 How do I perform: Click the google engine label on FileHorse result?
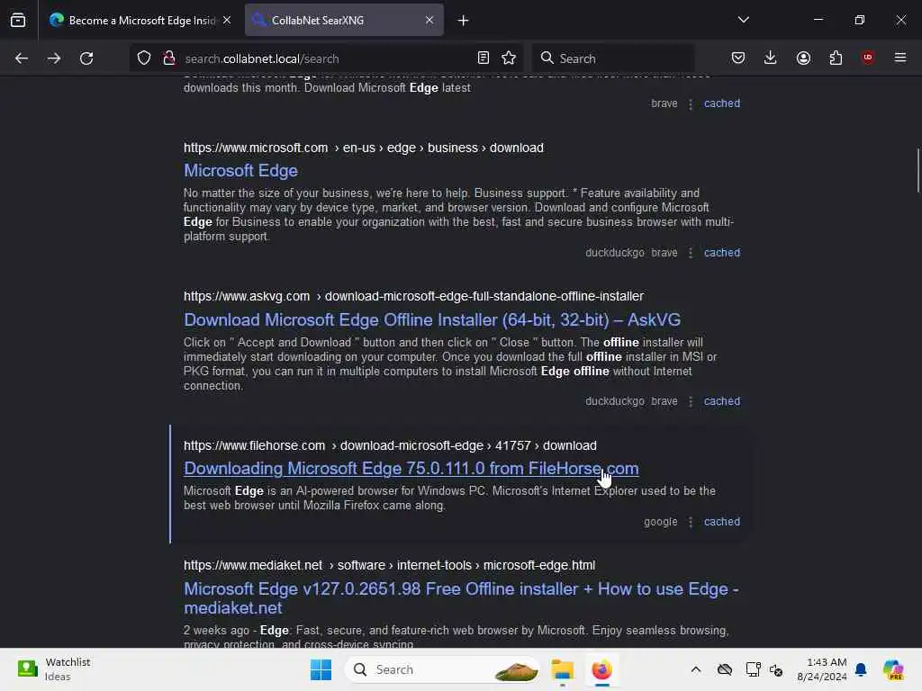pyautogui.click(x=660, y=522)
